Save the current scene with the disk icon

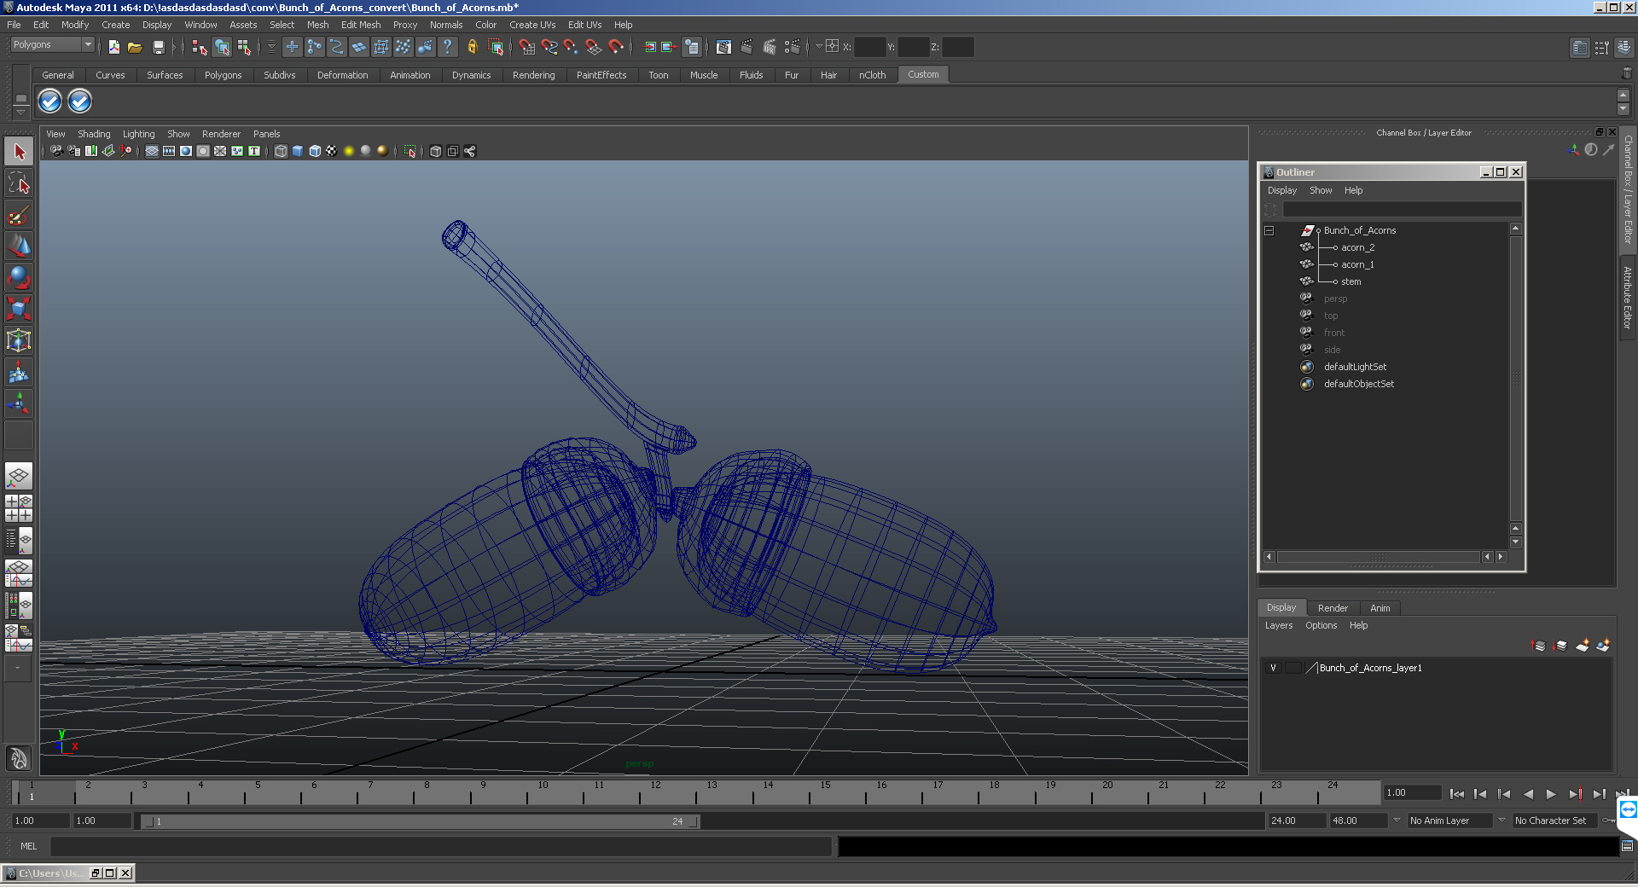[x=158, y=47]
